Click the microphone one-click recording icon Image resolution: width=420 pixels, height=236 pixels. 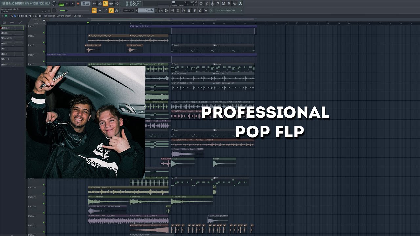coord(212,4)
